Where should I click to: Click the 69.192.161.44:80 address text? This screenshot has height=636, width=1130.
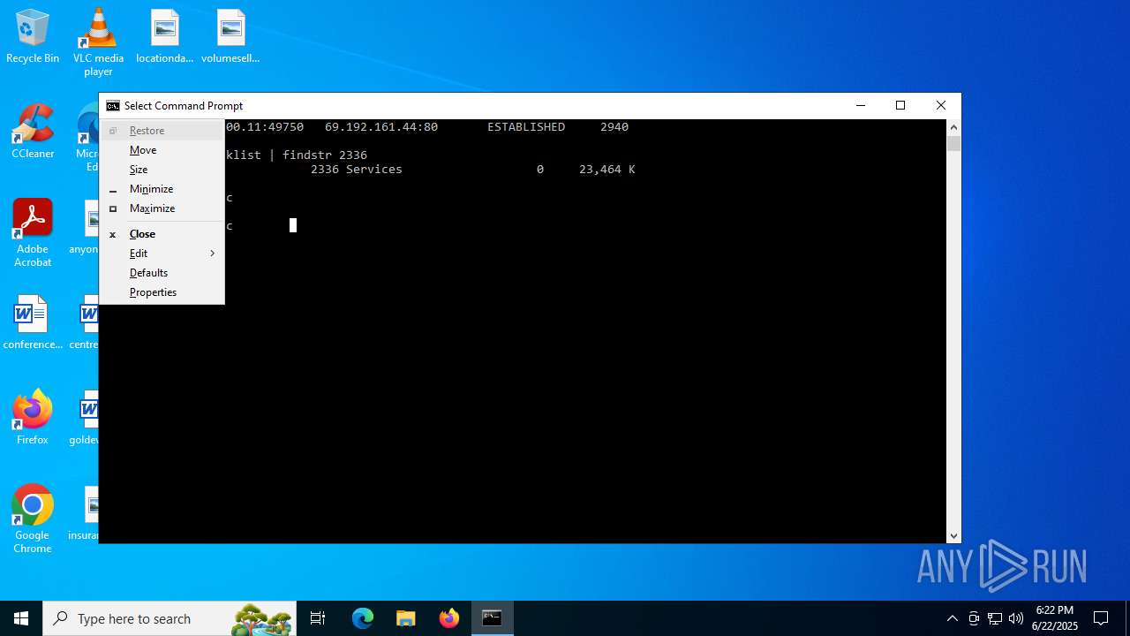pos(381,127)
